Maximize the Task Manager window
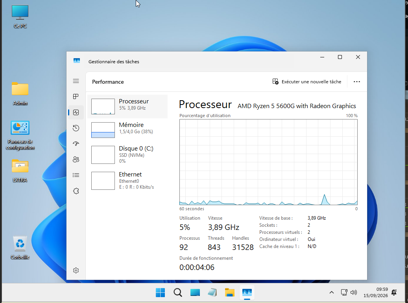The image size is (408, 303). click(340, 57)
